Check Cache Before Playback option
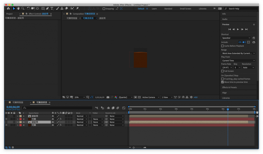Image resolution: width=263 pixels, height=154 pixels. coord(222,46)
